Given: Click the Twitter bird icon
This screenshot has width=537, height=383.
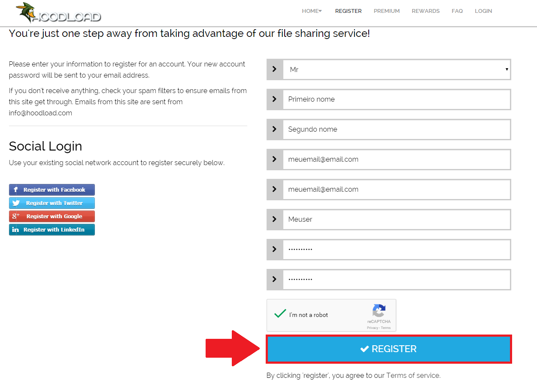Looking at the screenshot, I should pos(16,203).
